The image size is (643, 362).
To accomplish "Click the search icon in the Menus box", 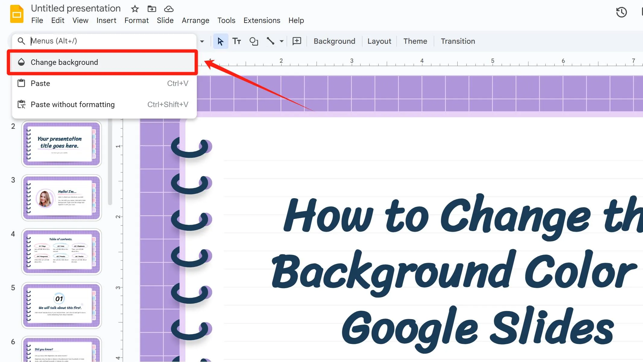I will click(21, 41).
